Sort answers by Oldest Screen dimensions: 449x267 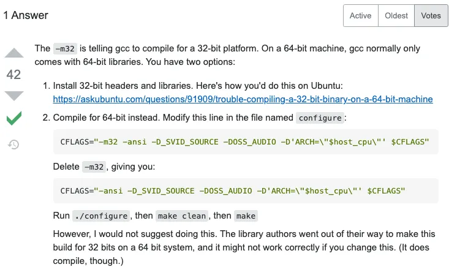[x=396, y=16]
